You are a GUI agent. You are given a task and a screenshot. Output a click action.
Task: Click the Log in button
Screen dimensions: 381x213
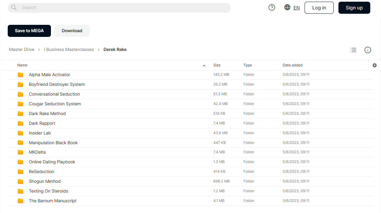(x=319, y=8)
